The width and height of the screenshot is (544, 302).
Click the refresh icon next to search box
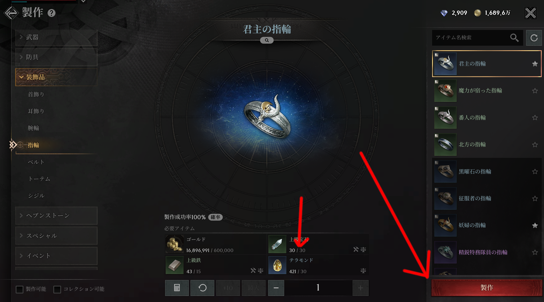[534, 38]
